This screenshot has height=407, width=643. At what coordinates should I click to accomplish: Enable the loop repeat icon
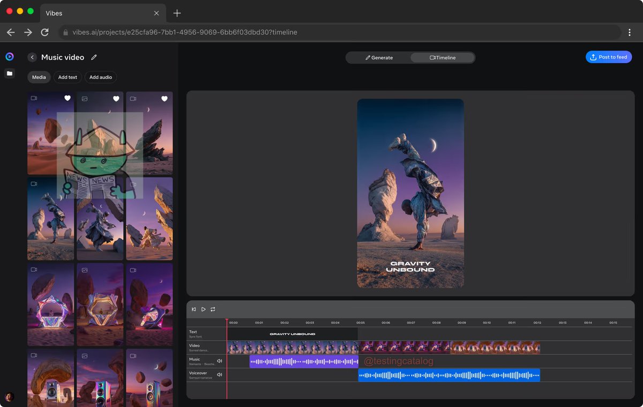coord(212,309)
